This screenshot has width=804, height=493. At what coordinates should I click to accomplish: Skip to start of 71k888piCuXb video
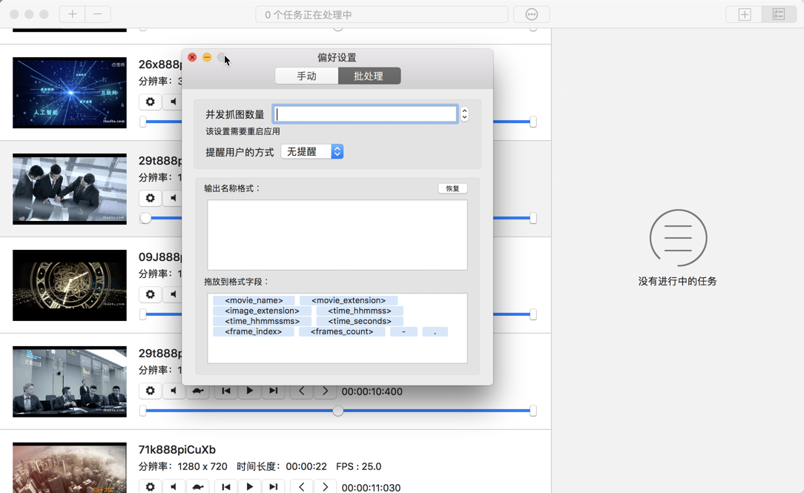pyautogui.click(x=225, y=487)
